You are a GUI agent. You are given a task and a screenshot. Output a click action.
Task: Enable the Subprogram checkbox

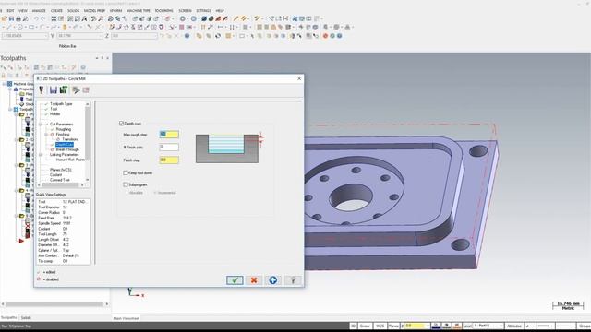(126, 184)
